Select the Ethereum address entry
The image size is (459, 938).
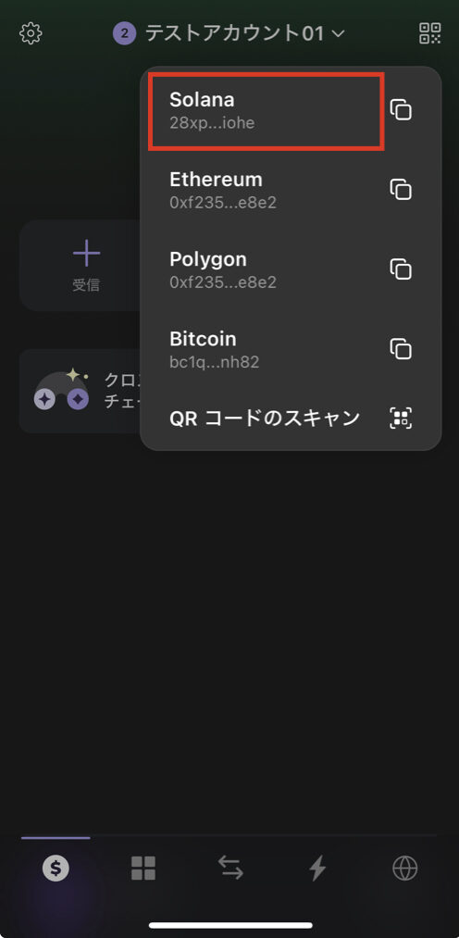click(x=266, y=190)
